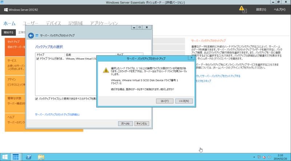Select the VMware Virtual S SCSI drive row
Image resolution: width=291 pixels, height=161 pixels.
point(66,59)
